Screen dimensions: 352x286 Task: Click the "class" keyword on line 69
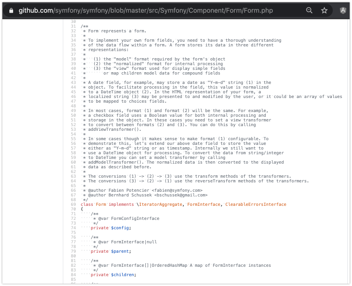(87, 204)
